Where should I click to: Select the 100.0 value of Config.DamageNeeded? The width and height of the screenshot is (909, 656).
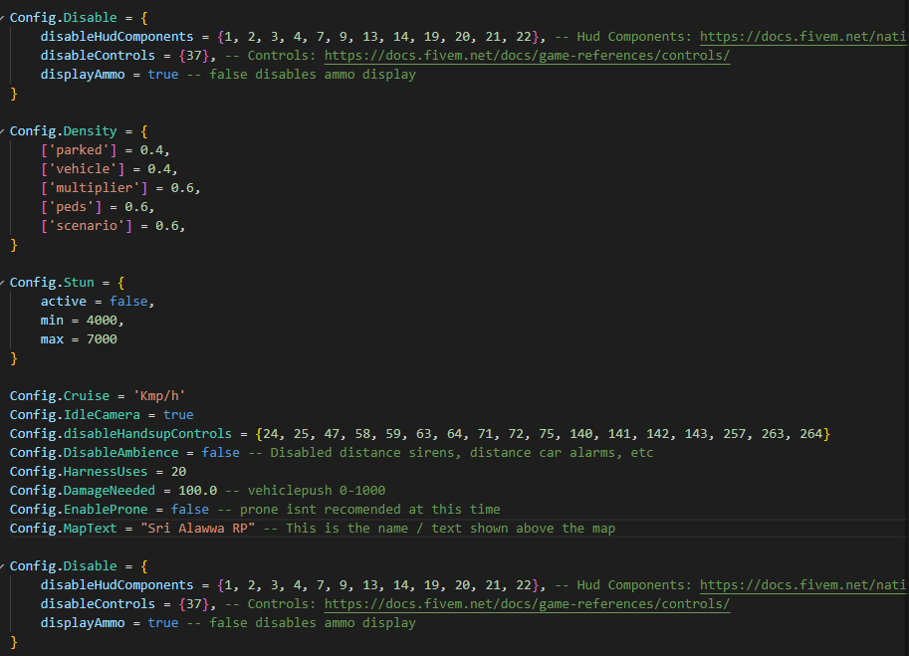coord(196,490)
